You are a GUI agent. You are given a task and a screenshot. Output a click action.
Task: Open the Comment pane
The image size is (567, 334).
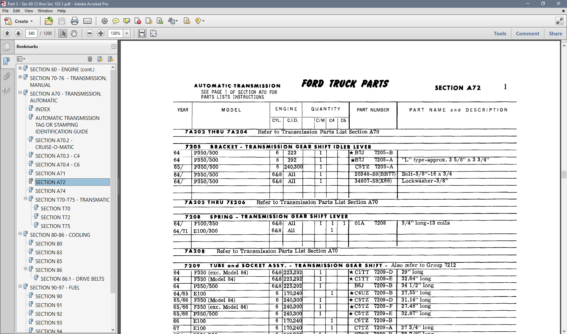pyautogui.click(x=528, y=33)
